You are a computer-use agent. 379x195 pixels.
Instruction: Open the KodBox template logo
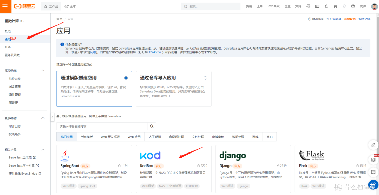click(150, 156)
